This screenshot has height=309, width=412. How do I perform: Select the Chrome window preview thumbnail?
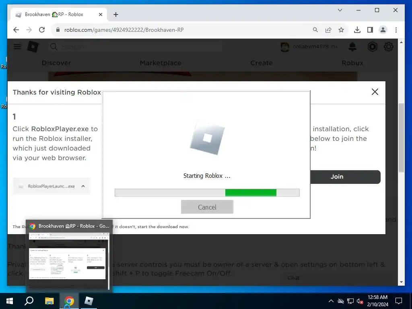(69, 261)
